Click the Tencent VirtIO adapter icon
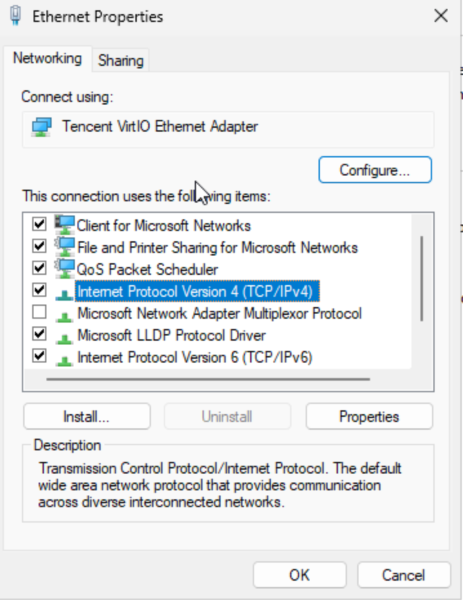The image size is (463, 600). [x=42, y=126]
